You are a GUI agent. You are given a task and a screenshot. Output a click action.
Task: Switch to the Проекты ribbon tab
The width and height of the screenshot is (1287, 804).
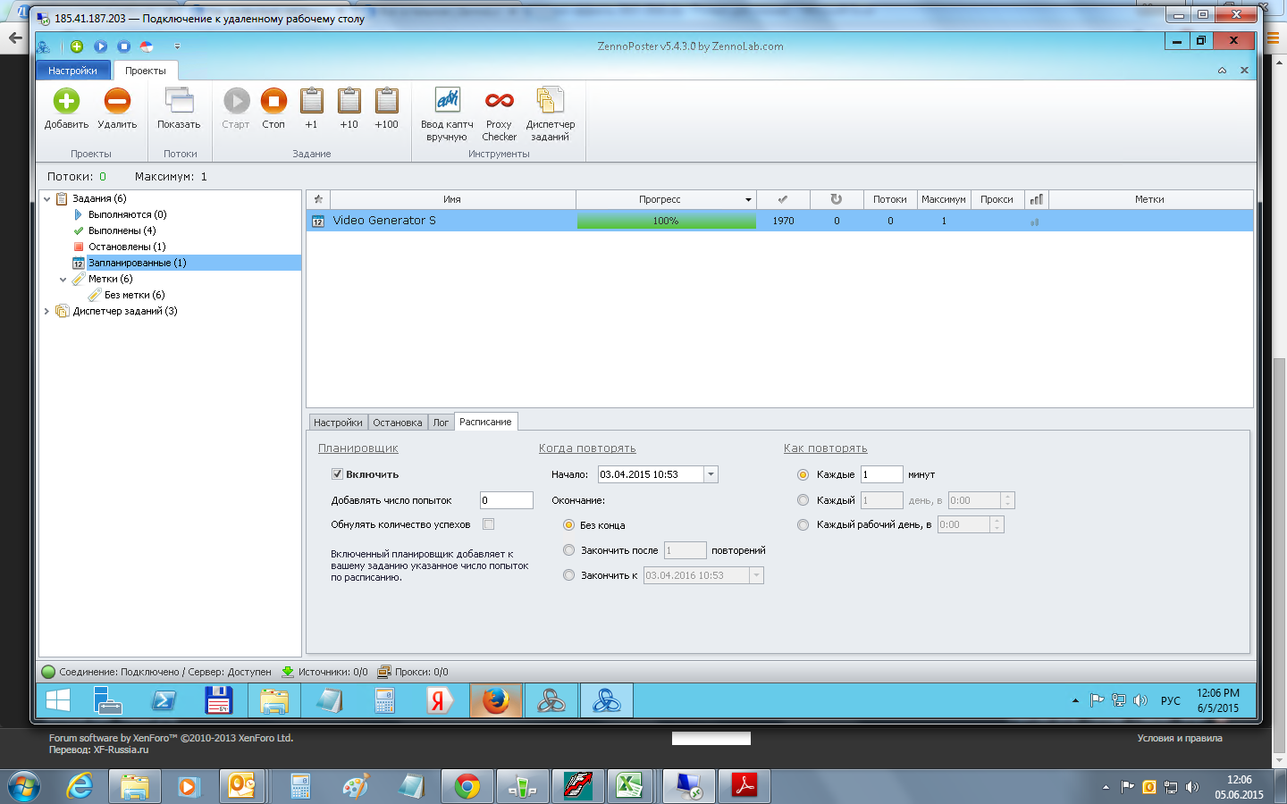145,71
